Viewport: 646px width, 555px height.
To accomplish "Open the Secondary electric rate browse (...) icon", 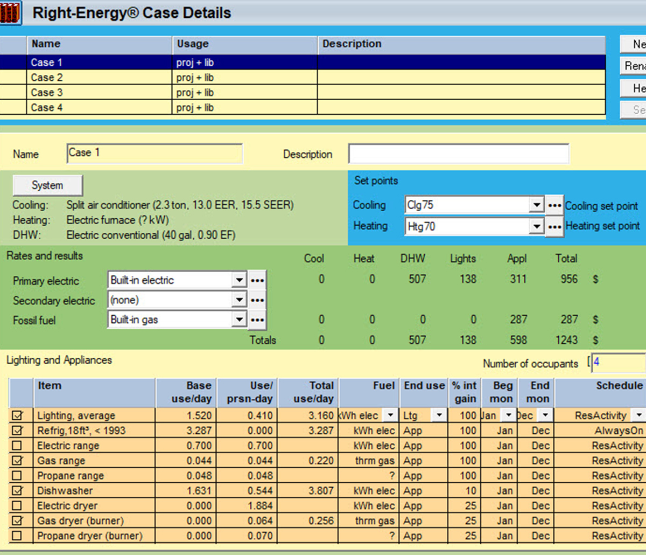I will (257, 300).
